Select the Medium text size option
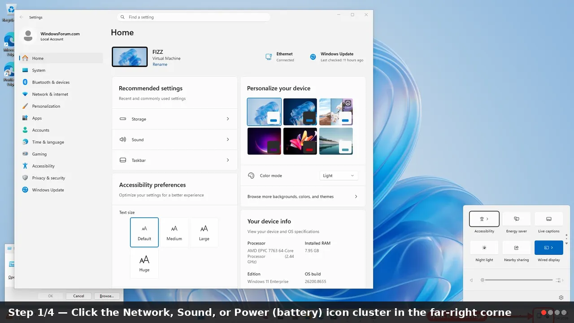Viewport: 574px width, 323px height. pyautogui.click(x=174, y=232)
